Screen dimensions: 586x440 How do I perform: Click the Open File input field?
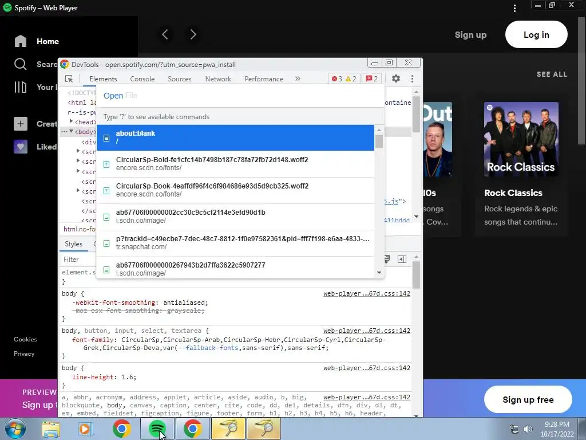coord(240,96)
